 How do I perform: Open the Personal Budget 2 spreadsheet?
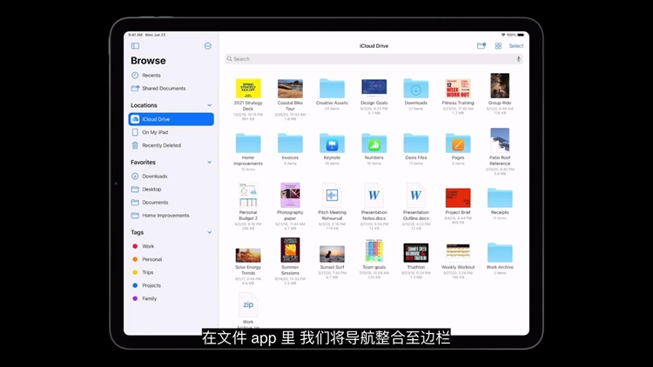(x=248, y=195)
